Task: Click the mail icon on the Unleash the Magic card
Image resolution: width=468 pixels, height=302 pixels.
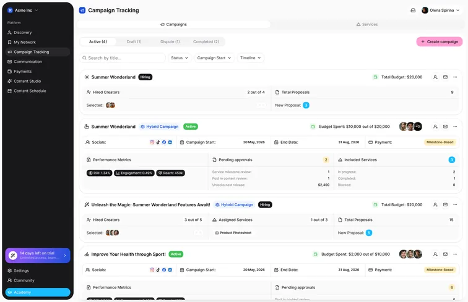Action: pyautogui.click(x=445, y=204)
